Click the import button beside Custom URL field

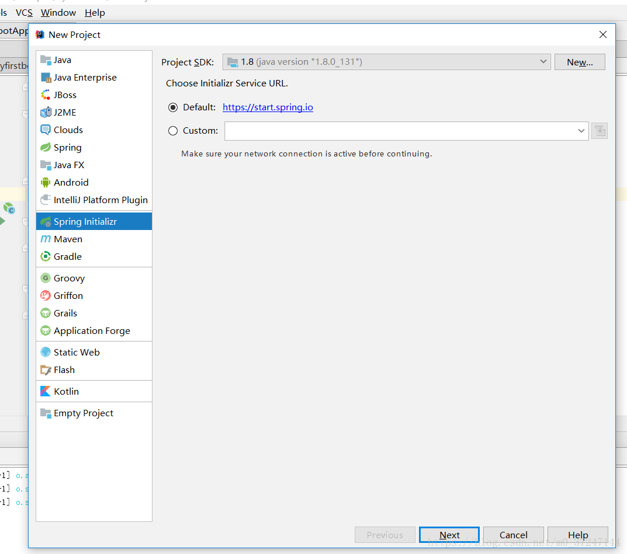[x=600, y=131]
